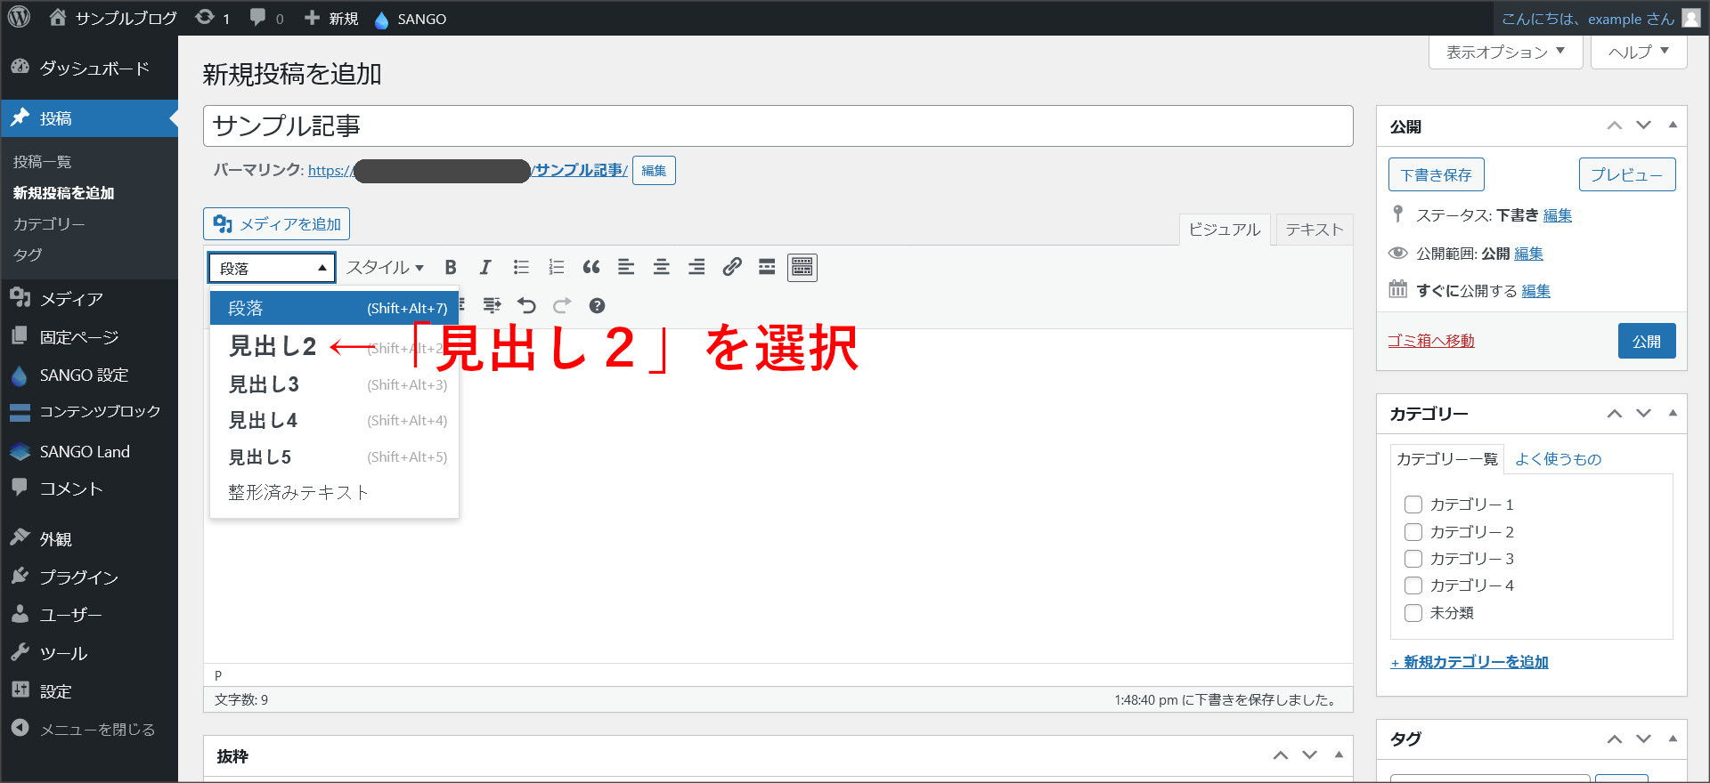Switch to the テキスト editor tab
The height and width of the screenshot is (783, 1710).
1314,230
